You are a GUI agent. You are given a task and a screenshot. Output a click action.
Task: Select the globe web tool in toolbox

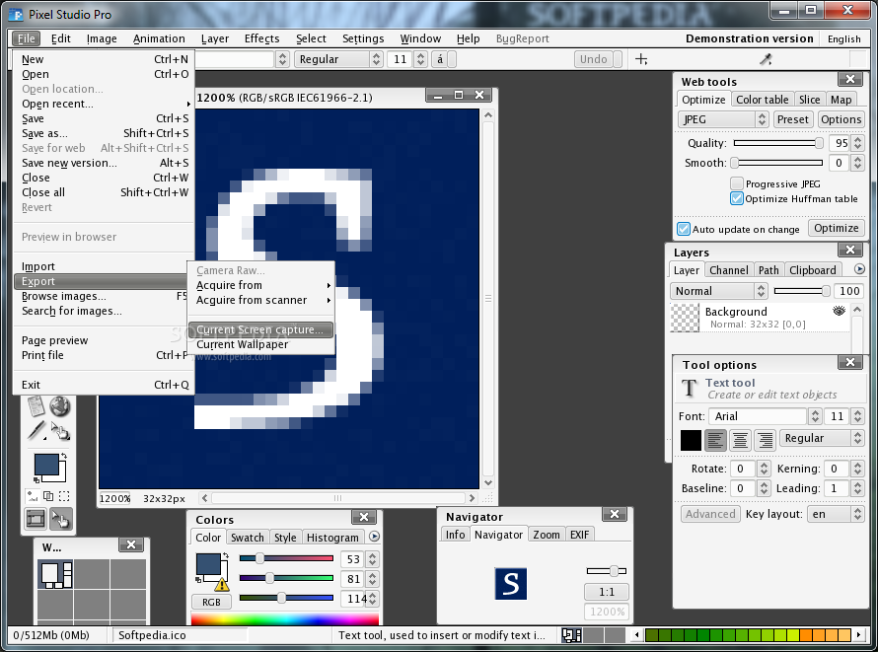(60, 406)
